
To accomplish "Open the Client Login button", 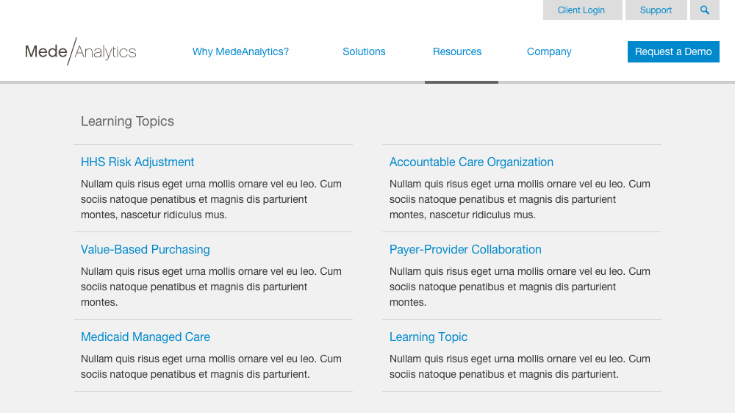I will point(582,10).
